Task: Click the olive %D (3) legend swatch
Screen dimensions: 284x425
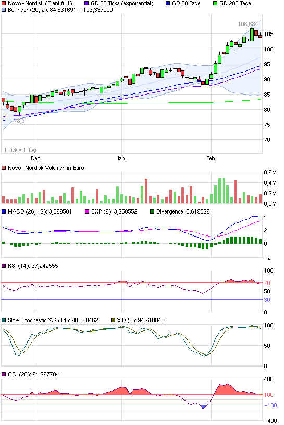Action: point(113,320)
